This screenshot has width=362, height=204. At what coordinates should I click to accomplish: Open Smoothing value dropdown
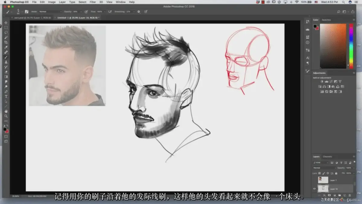click(x=134, y=12)
